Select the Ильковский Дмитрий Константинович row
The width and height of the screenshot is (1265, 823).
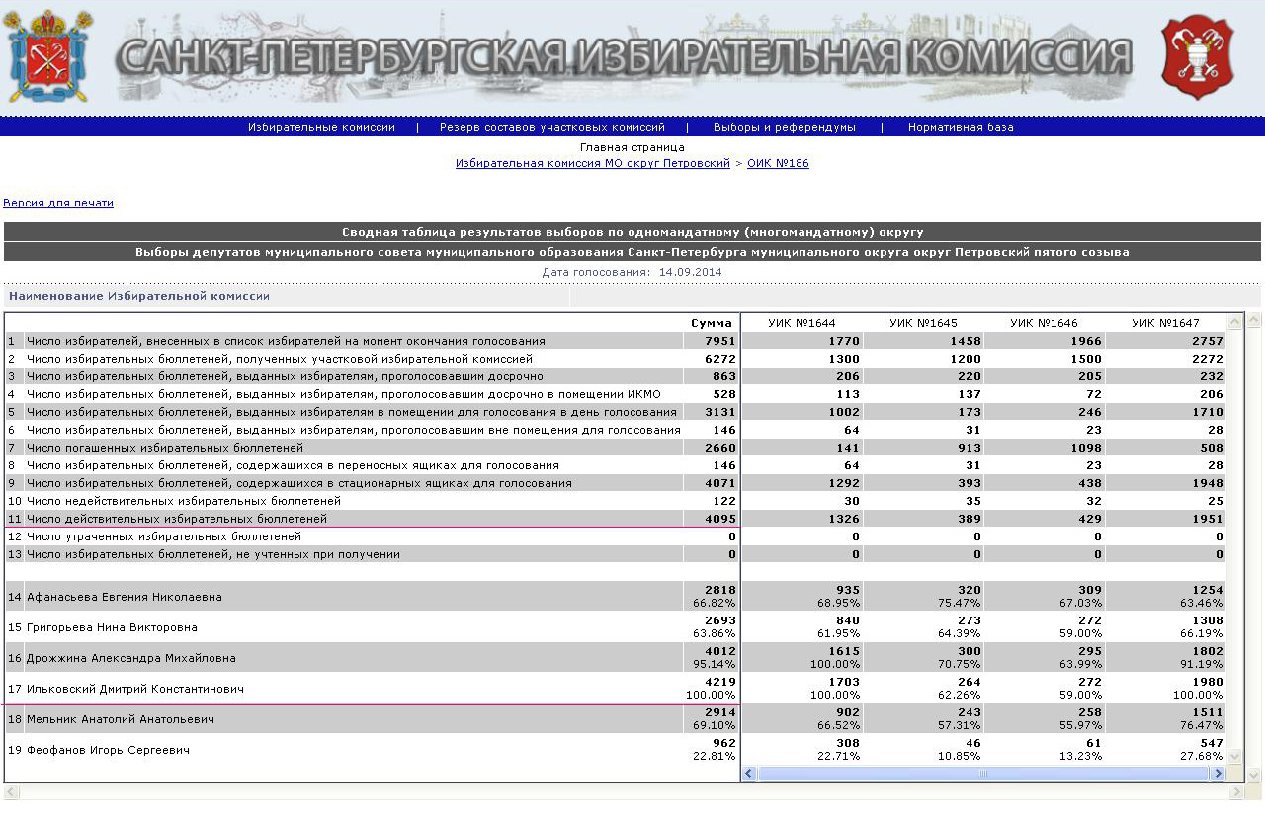coord(134,689)
